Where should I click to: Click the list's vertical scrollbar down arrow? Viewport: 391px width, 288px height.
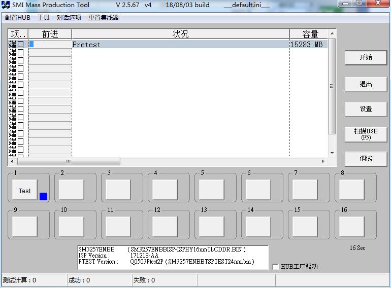[332, 153]
